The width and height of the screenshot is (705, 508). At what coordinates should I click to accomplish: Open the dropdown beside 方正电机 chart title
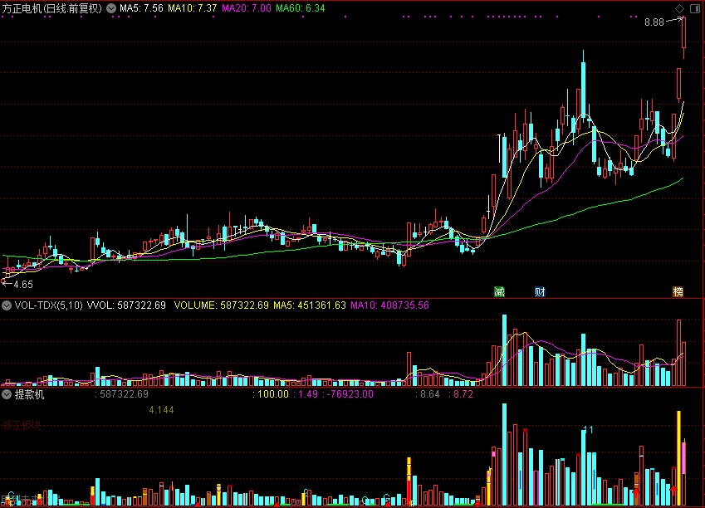pyautogui.click(x=111, y=8)
